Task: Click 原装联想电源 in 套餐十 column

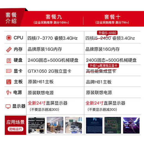Action: pyautogui.click(x=99, y=92)
